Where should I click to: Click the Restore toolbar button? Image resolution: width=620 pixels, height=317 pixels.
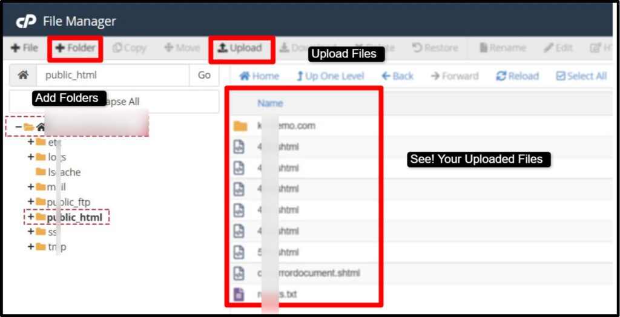[x=435, y=48]
